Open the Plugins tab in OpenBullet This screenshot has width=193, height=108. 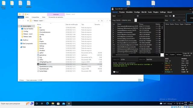[x=156, y=12]
